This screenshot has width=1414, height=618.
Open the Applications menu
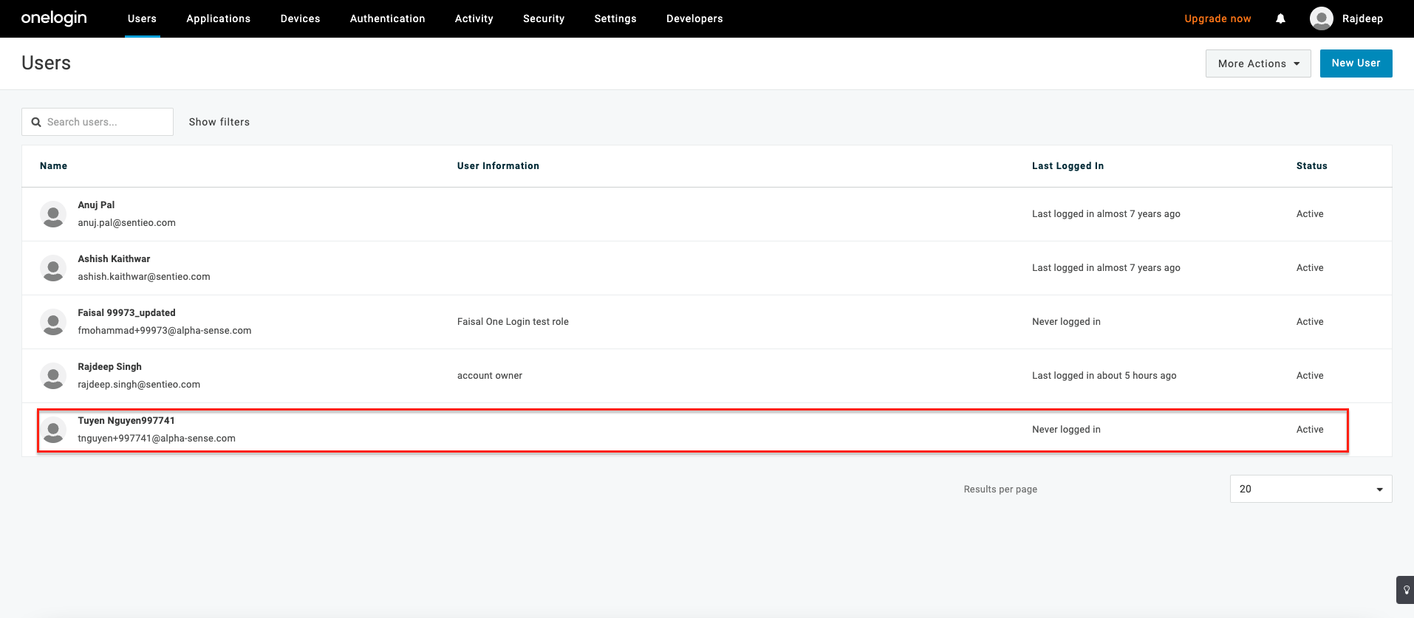pyautogui.click(x=218, y=18)
